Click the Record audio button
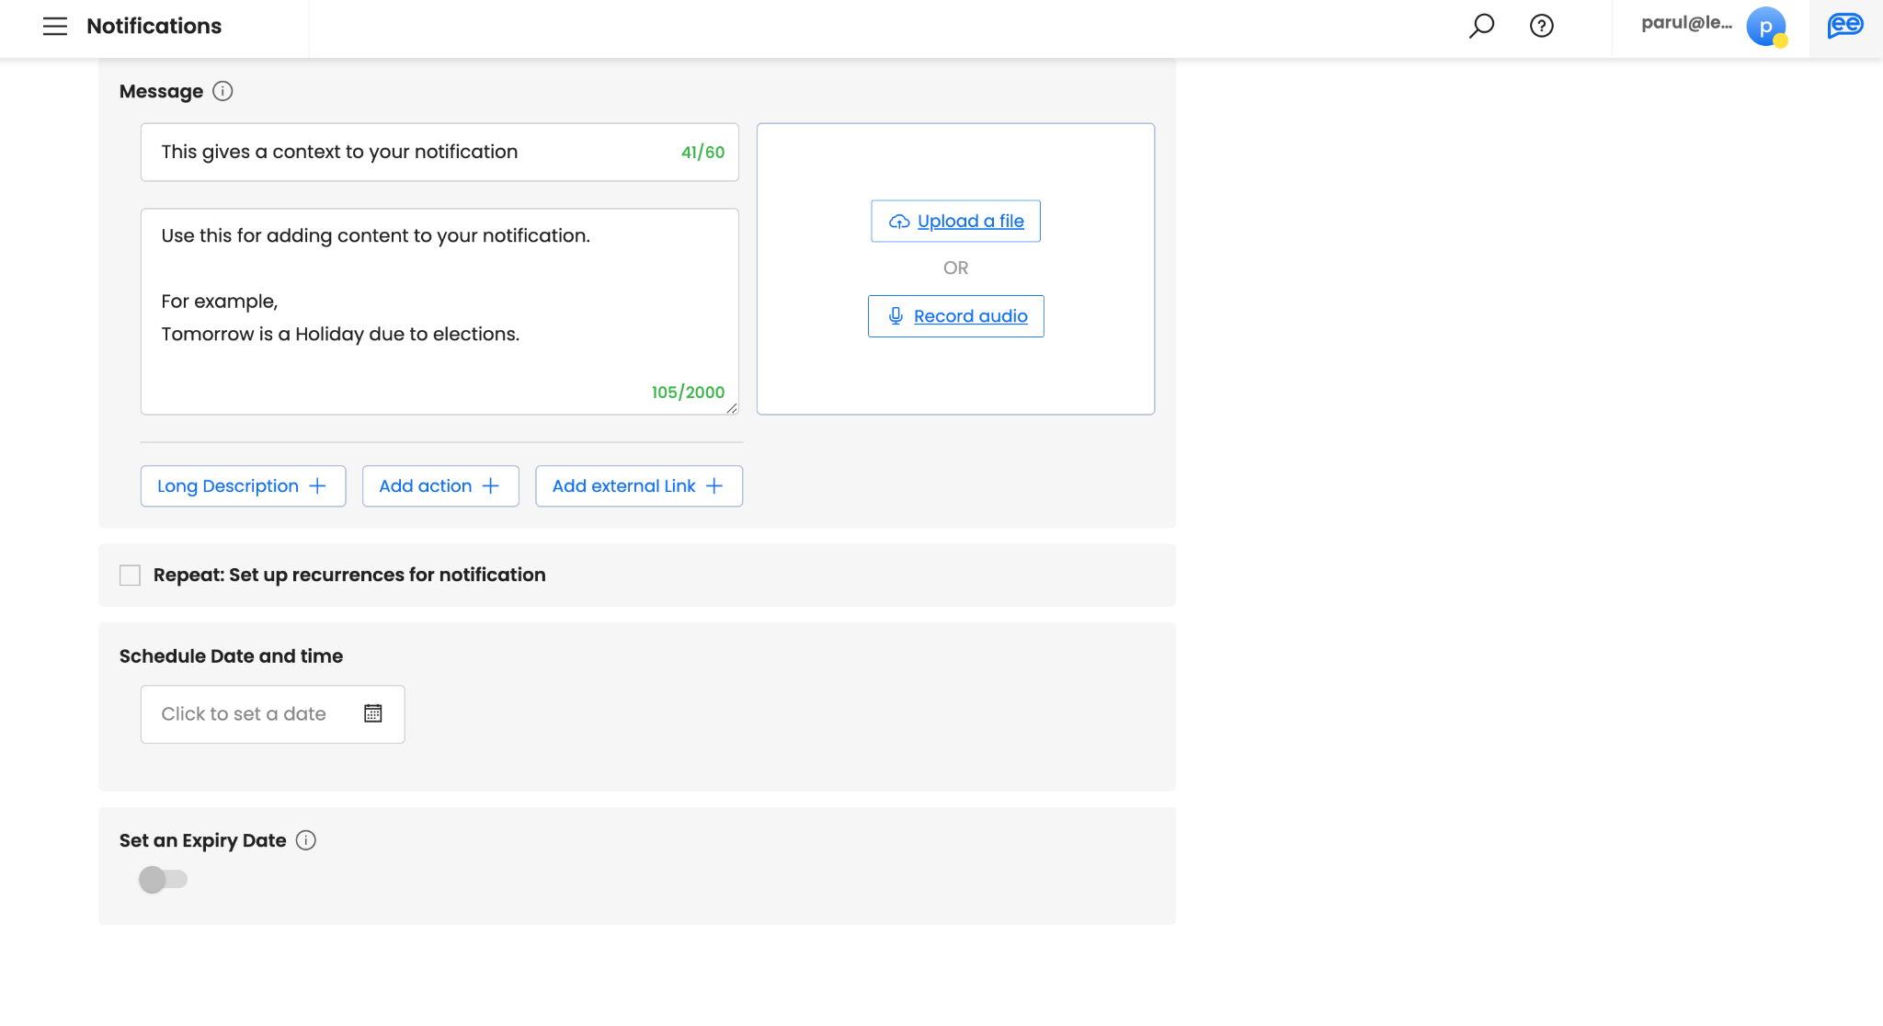The width and height of the screenshot is (1883, 1026). tap(955, 316)
